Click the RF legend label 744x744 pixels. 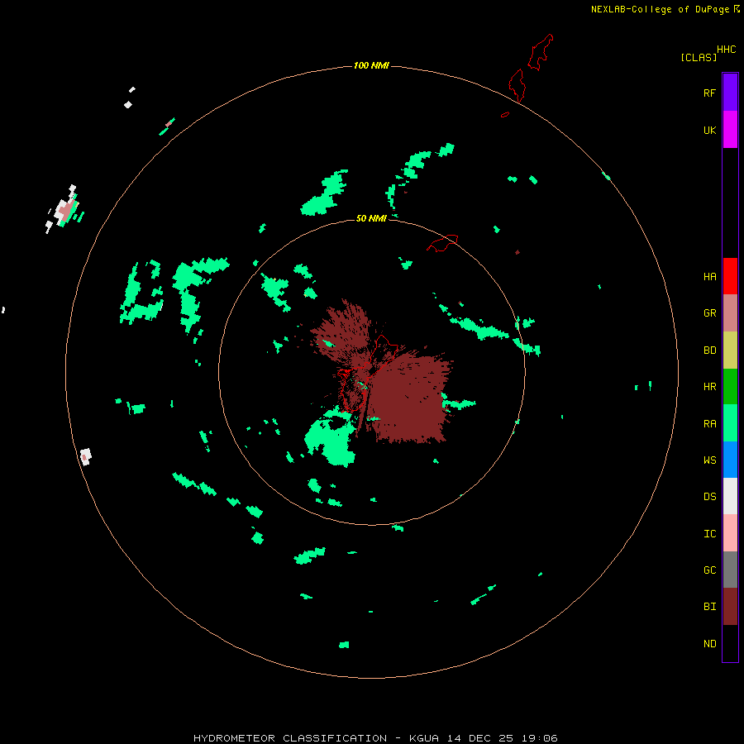pyautogui.click(x=709, y=93)
